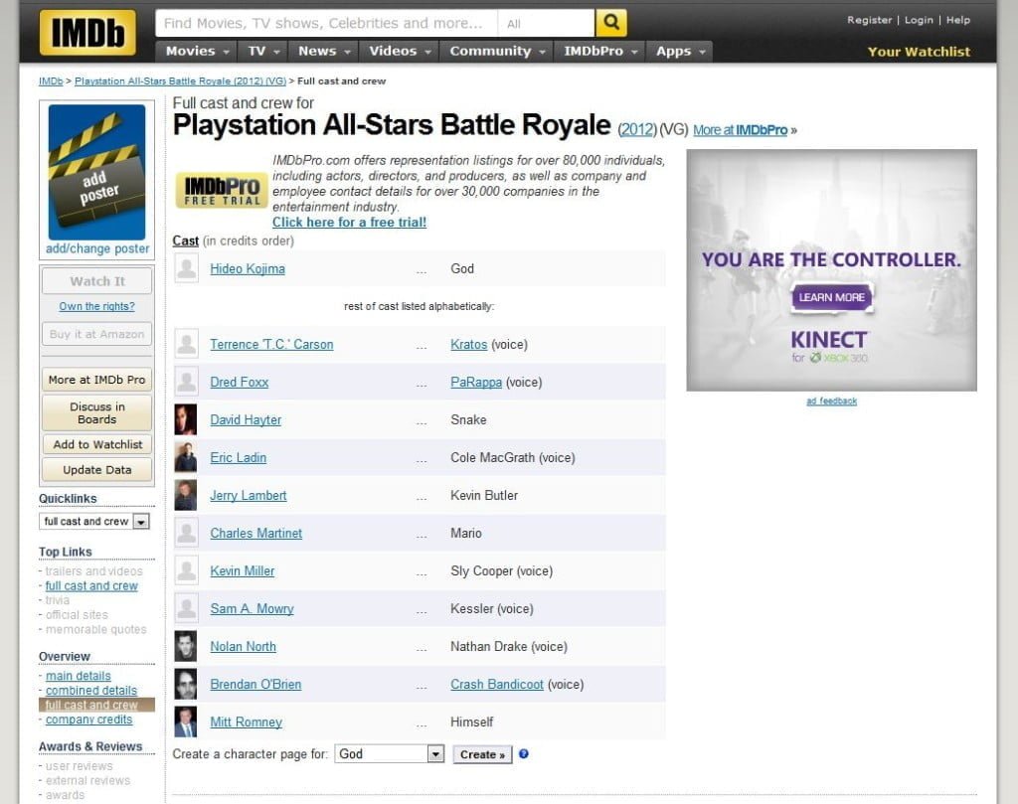Open the Movies menu
This screenshot has width=1018, height=804.
coord(198,52)
